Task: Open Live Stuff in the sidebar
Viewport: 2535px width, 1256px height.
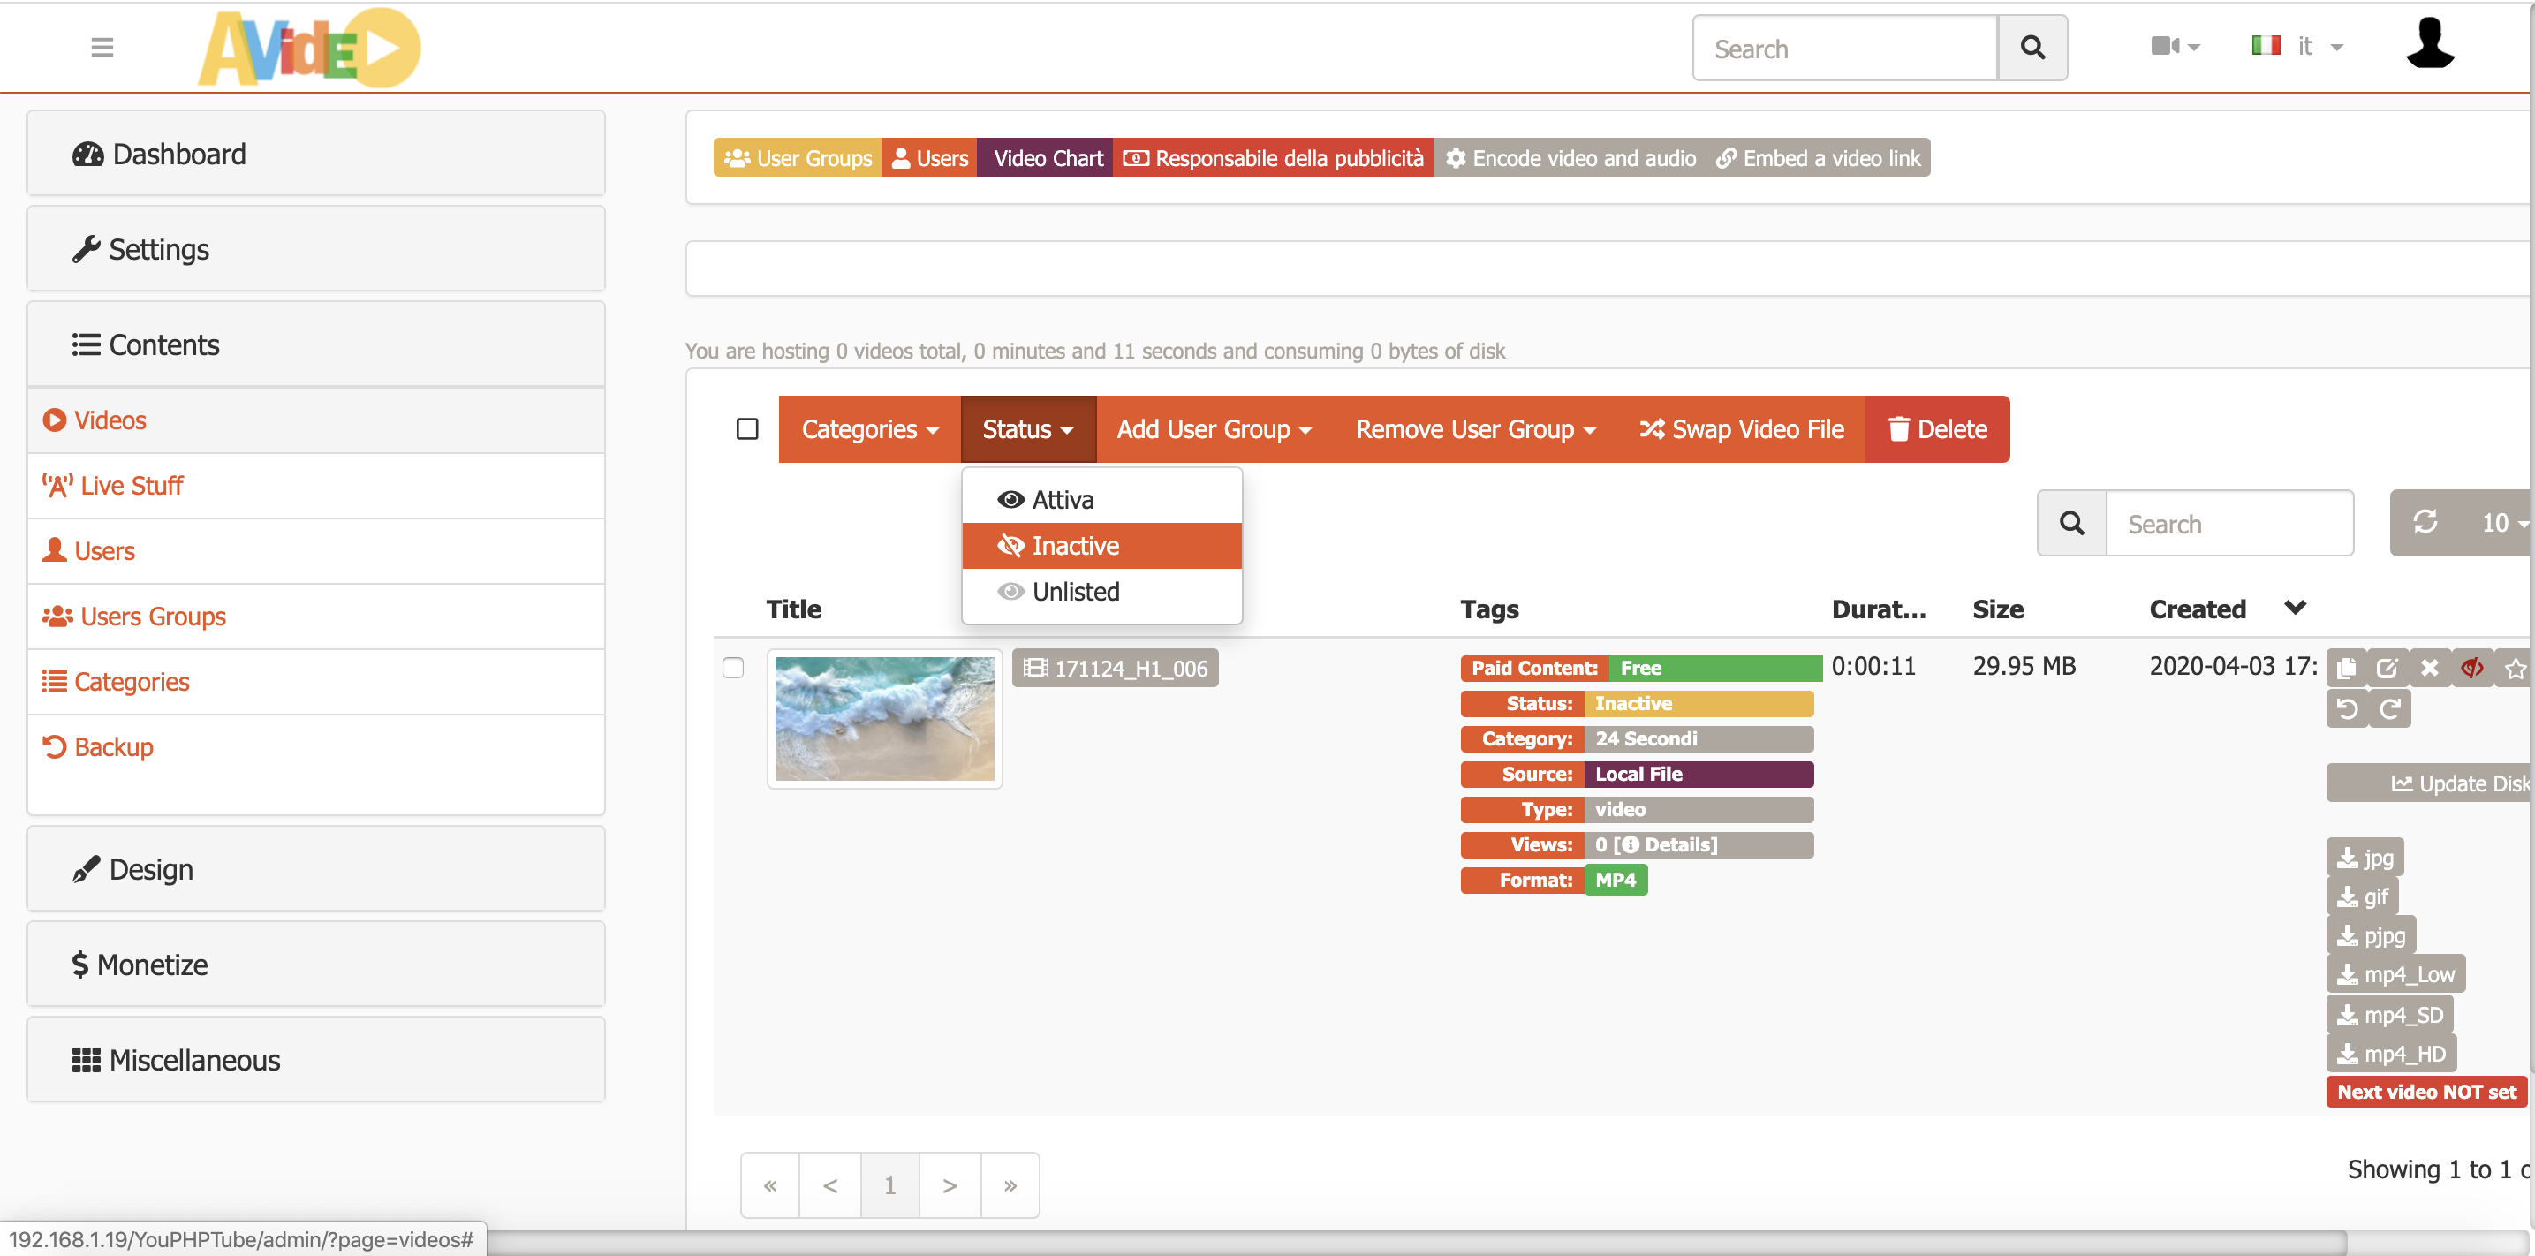Action: point(316,487)
